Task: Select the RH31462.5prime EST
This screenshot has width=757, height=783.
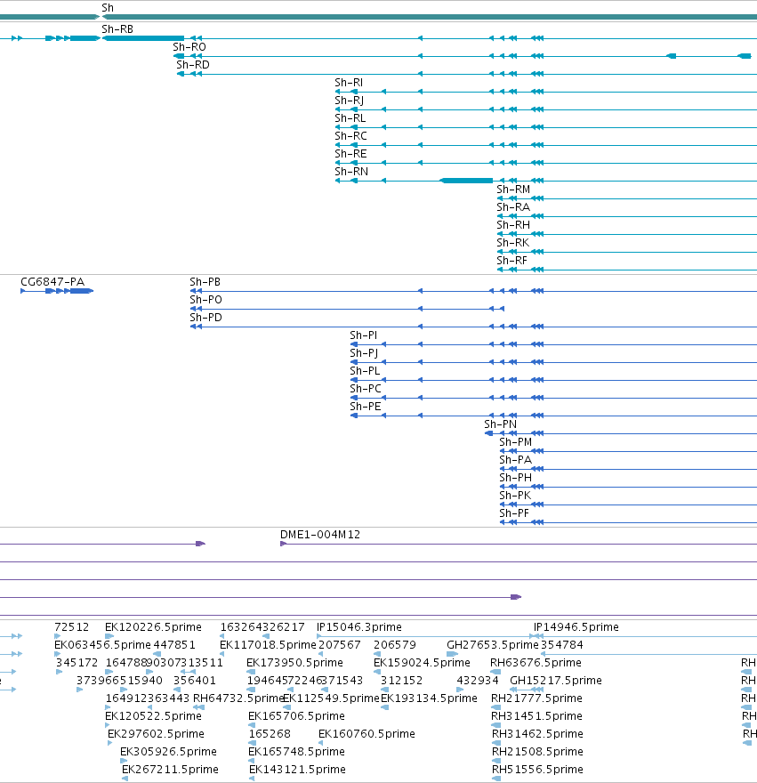Action: tap(538, 734)
